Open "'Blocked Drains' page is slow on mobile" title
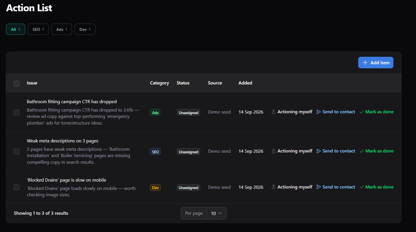416x232 pixels. (66, 180)
